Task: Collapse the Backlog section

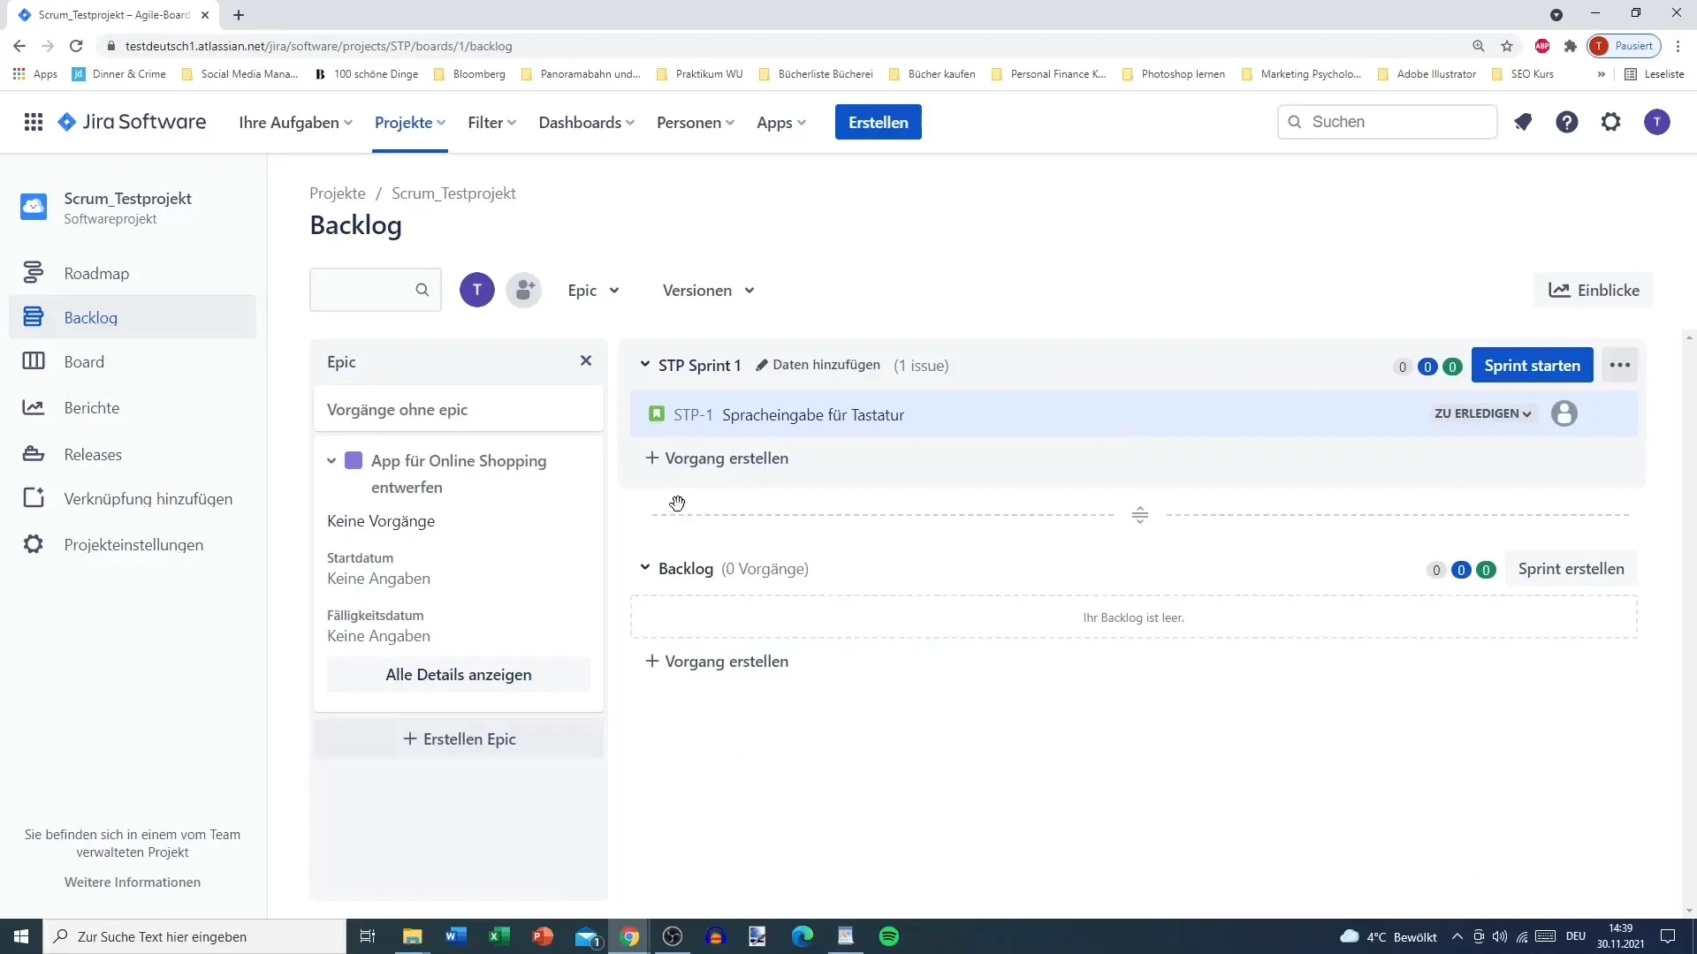Action: (x=644, y=569)
